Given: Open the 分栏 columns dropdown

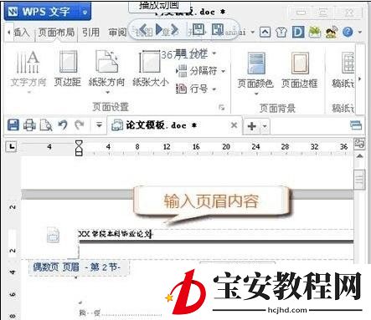Looking at the screenshot, I should [197, 53].
